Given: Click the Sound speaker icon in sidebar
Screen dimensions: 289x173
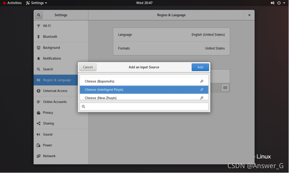Looking at the screenshot, I should pos(38,135).
